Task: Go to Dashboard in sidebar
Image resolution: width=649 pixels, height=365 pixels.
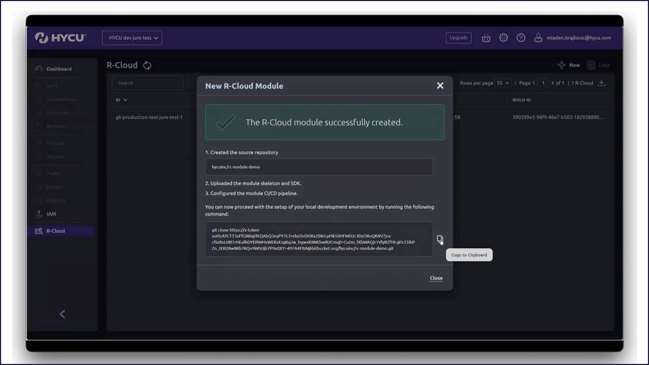Action: pyautogui.click(x=58, y=69)
